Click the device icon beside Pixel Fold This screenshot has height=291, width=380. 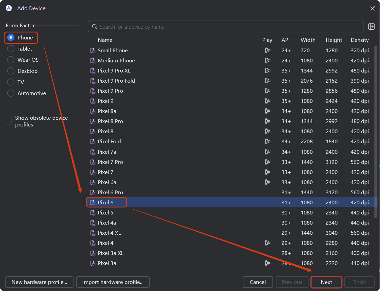click(93, 142)
